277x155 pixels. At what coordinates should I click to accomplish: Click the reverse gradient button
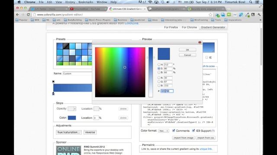click(90, 132)
